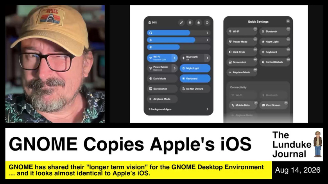Click headline "GNOME Copies Apple's iOS"
The image size is (328, 184).
point(130,144)
